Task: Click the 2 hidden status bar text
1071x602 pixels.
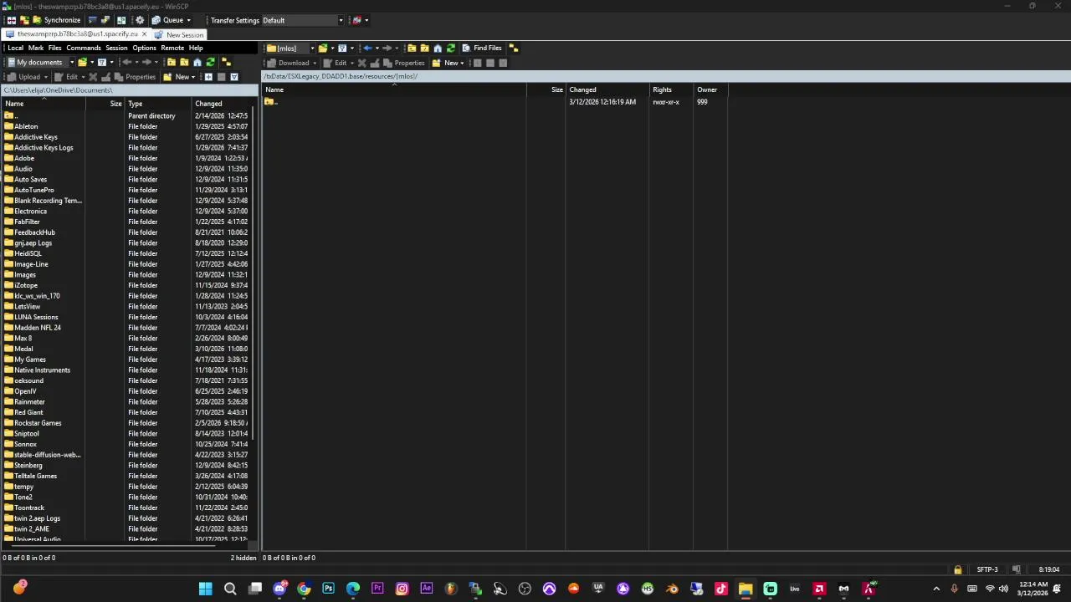Action: coord(243,558)
